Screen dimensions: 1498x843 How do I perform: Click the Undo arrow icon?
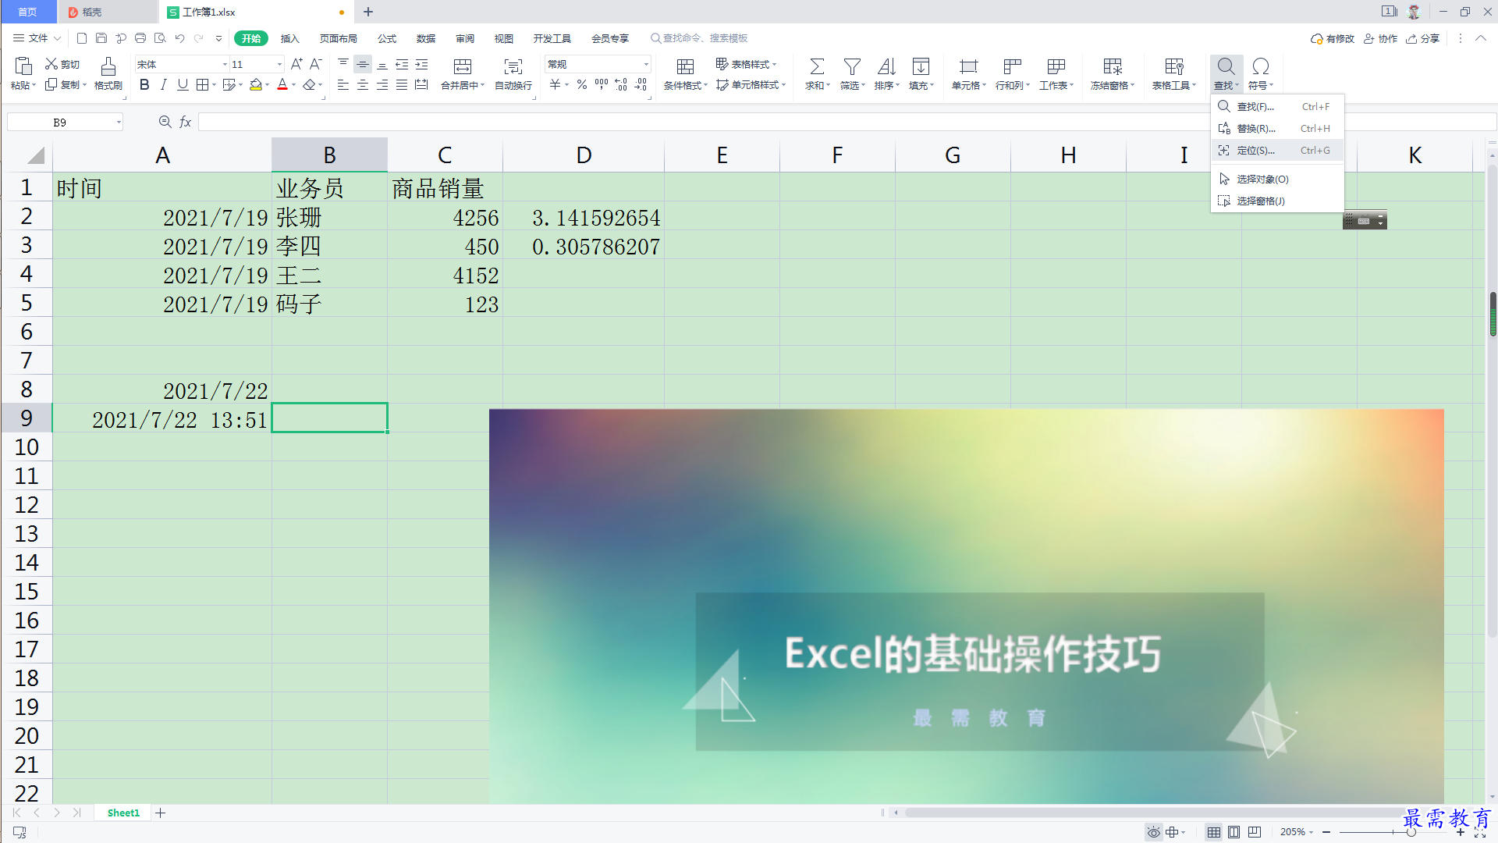(179, 38)
